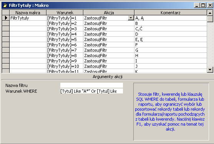214x144 pixels.
Task: Click the vertical scrollbar thumb in macro grid
Action: 210,19
